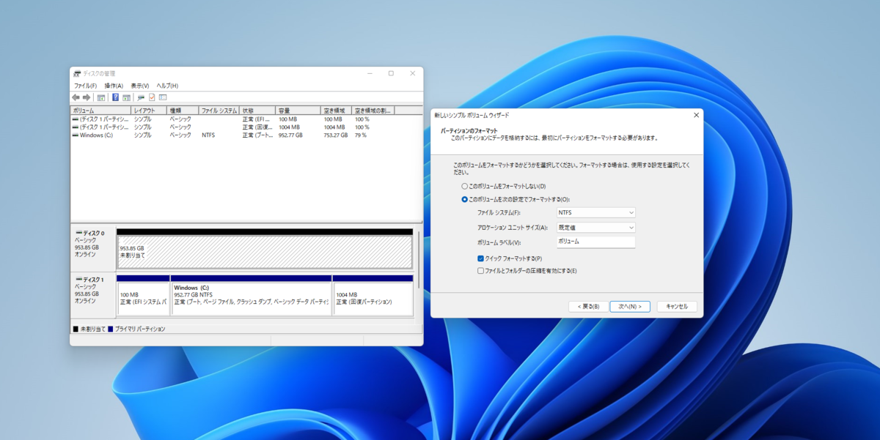This screenshot has width=880, height=440.
Task: Click the blue プライマリ パーティション legend swatch
Action: pyautogui.click(x=111, y=329)
